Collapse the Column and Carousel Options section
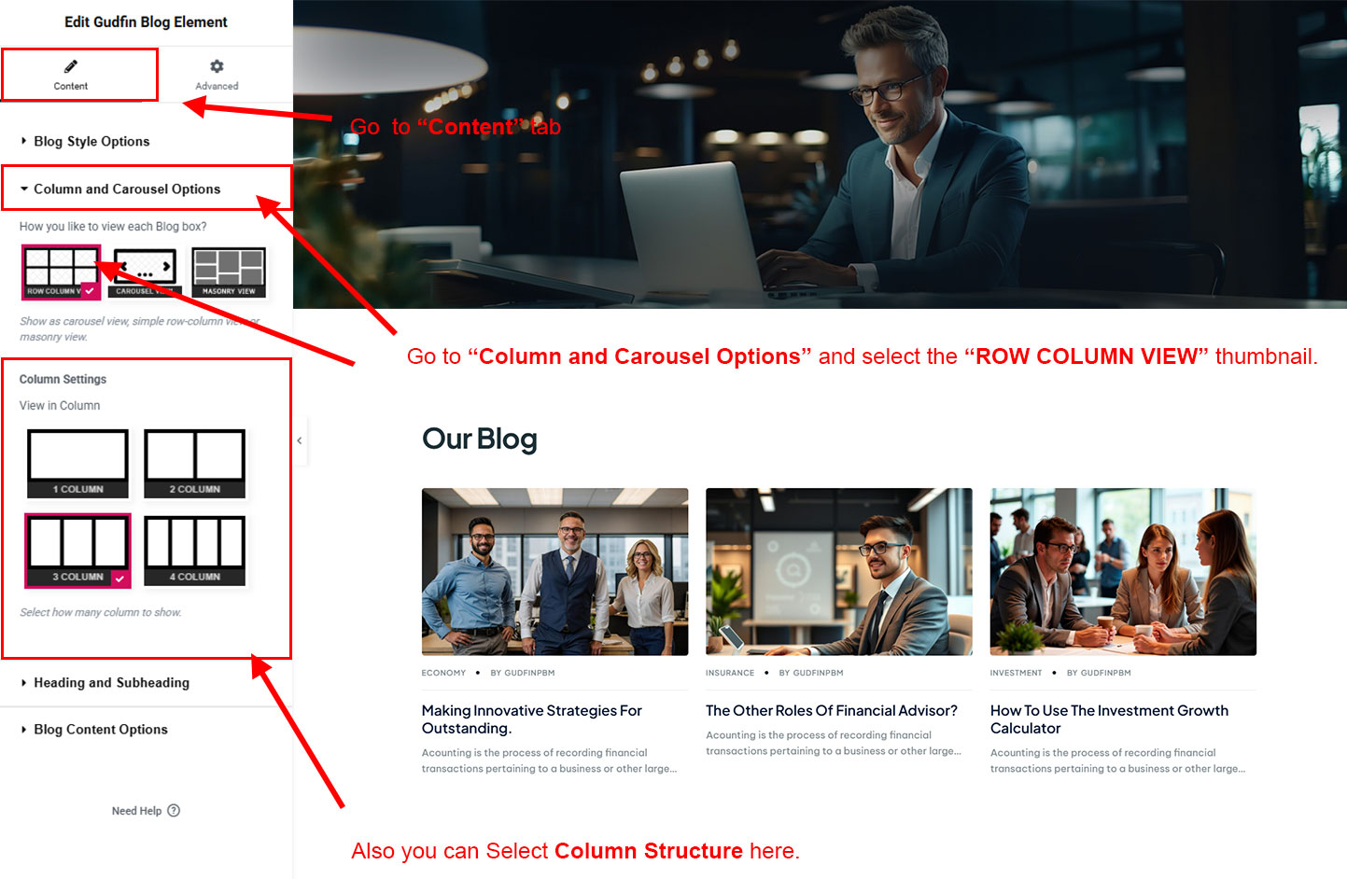The height and width of the screenshot is (879, 1347). pyautogui.click(x=127, y=189)
